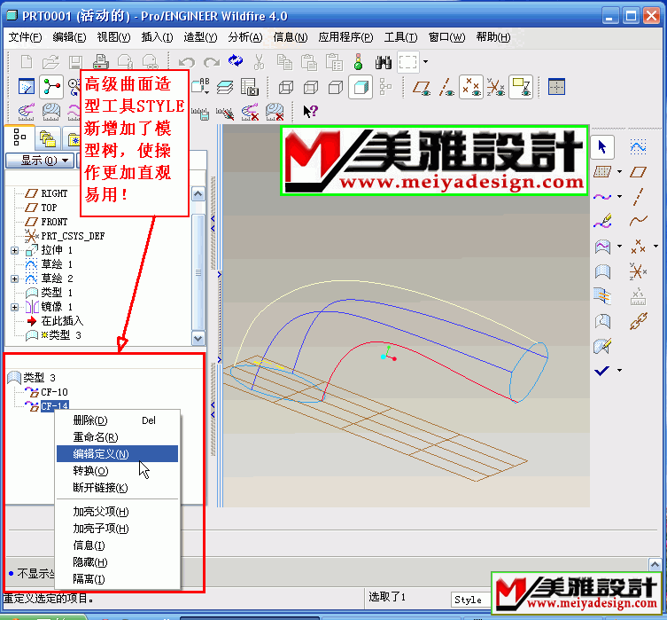Viewport: 667px width, 620px height.
Task: Click the surface edit icon with pencil
Action: coord(602,346)
